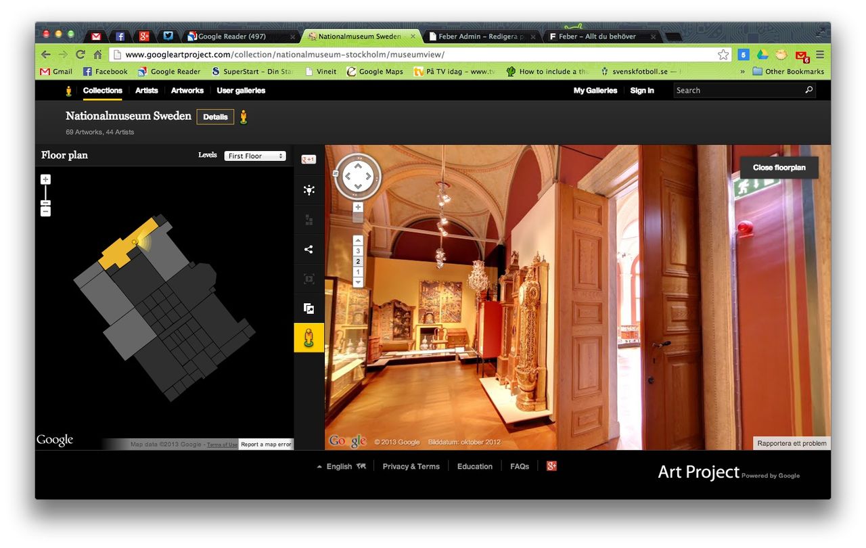The image size is (866, 548).
Task: Pan the museum view down
Action: pos(358,187)
